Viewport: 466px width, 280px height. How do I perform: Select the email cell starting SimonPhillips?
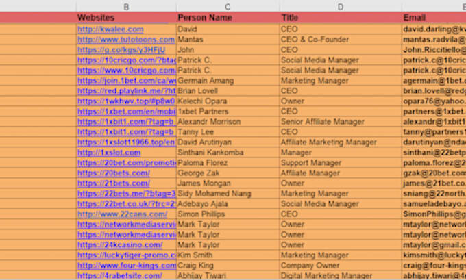tap(434, 214)
